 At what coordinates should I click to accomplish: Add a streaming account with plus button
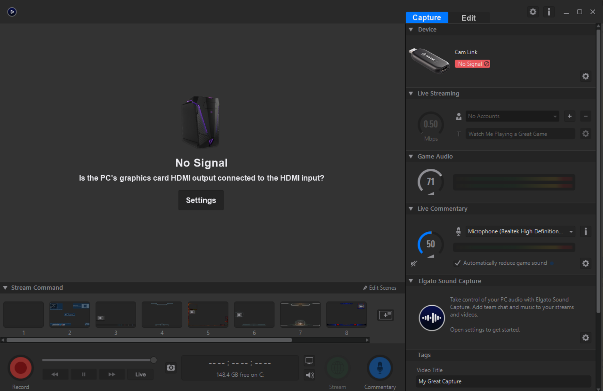(569, 116)
